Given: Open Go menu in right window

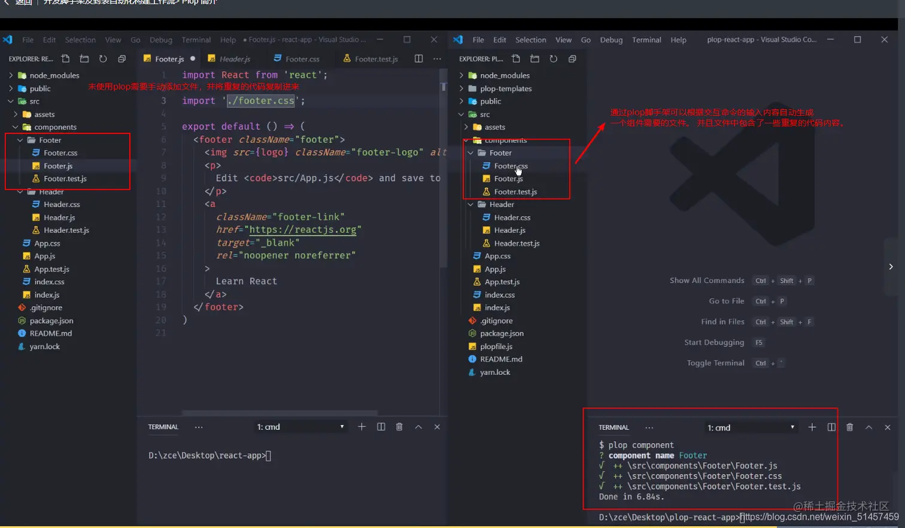Looking at the screenshot, I should click(x=585, y=39).
